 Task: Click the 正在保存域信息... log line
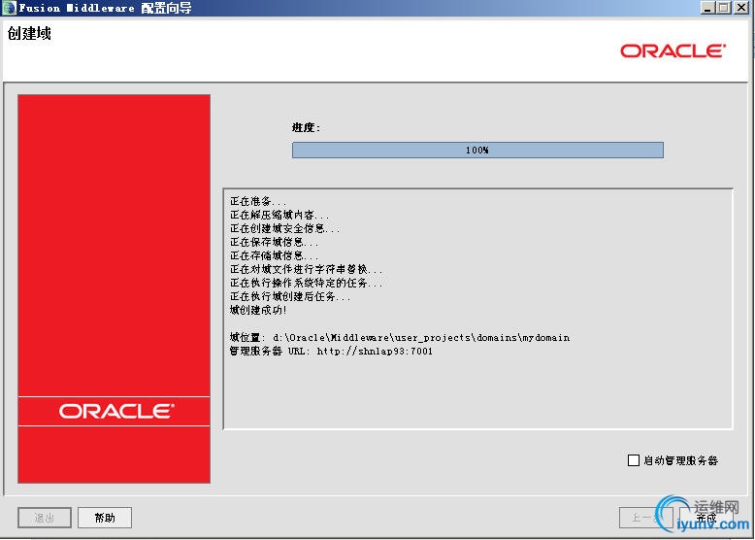pos(274,242)
